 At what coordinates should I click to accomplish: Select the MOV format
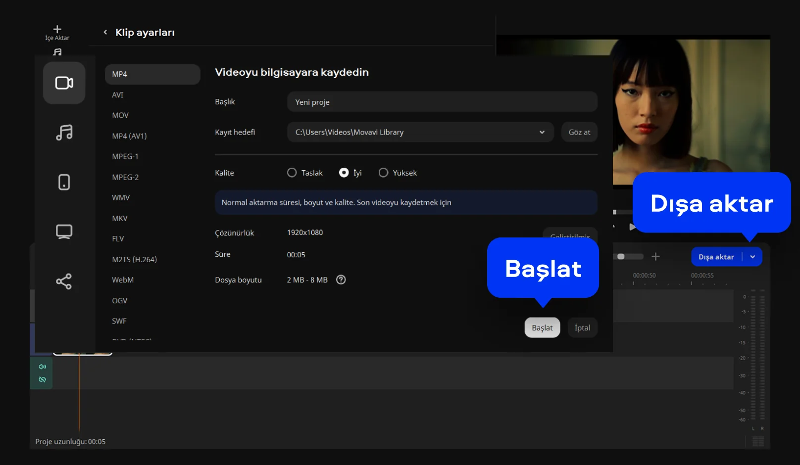[x=120, y=115]
